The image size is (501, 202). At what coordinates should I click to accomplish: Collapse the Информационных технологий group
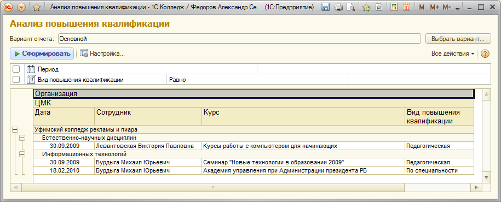22,154
